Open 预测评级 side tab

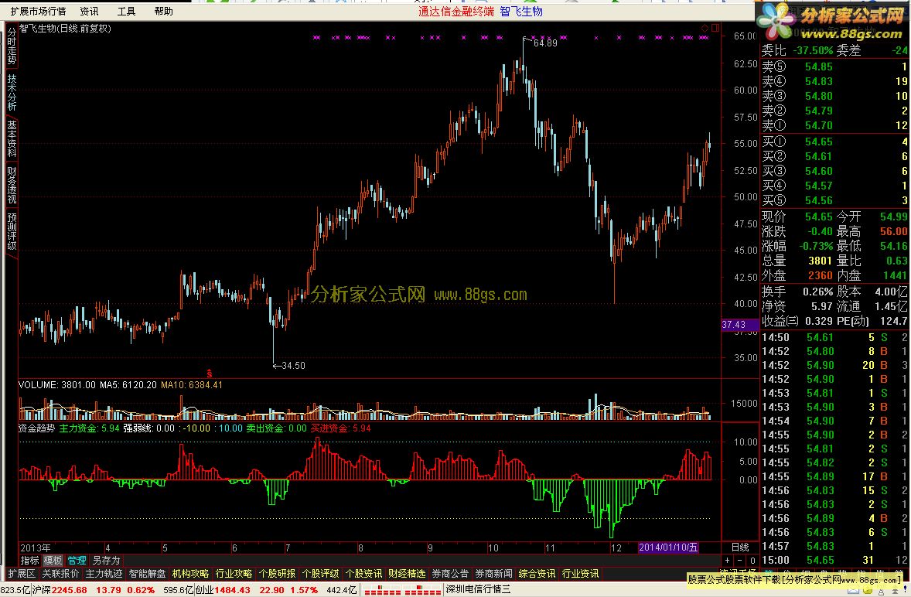click(12, 231)
